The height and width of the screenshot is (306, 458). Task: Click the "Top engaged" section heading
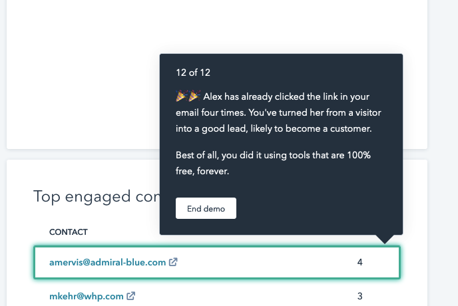click(96, 196)
